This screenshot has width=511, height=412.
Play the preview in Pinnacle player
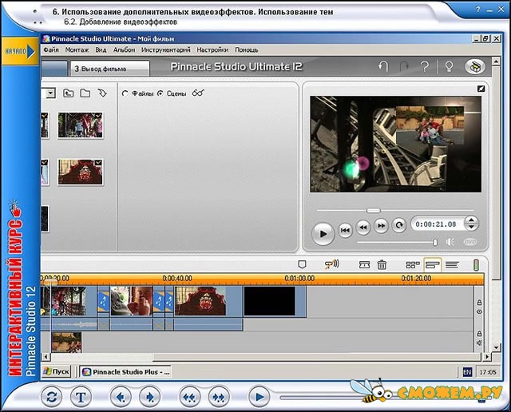click(323, 234)
